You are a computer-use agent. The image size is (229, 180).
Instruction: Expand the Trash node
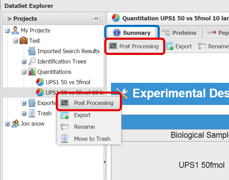pos(24,114)
